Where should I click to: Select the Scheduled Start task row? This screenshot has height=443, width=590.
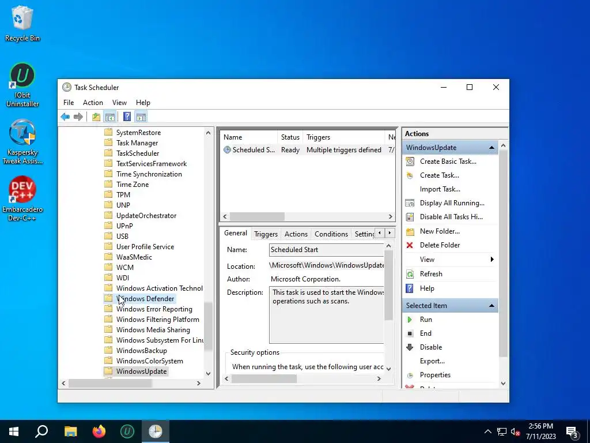coord(308,150)
